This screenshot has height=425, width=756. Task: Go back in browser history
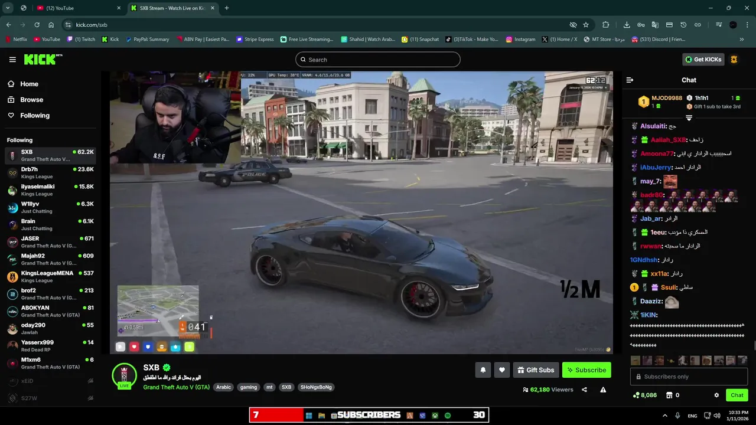[x=8, y=25]
